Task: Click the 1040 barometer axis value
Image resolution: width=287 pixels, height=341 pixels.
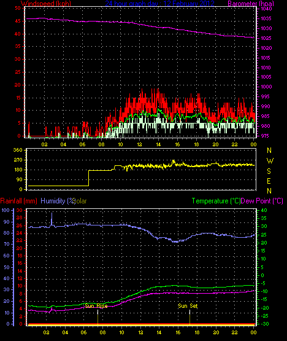Action: point(266,9)
